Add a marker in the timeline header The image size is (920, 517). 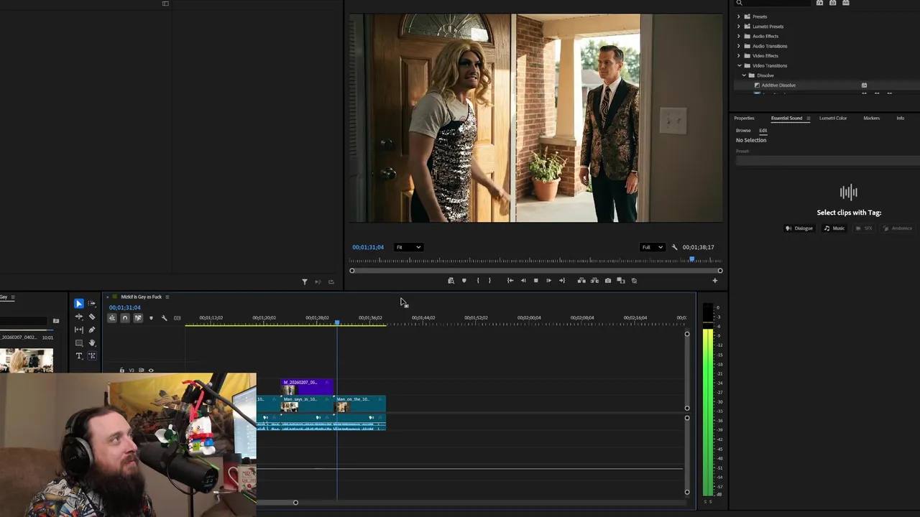click(x=151, y=318)
